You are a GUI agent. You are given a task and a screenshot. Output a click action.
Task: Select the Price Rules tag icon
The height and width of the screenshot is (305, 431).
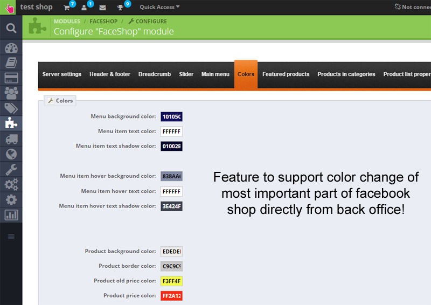[x=11, y=108]
